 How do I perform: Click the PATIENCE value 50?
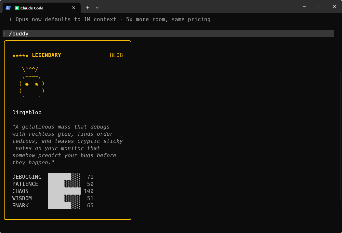90,184
